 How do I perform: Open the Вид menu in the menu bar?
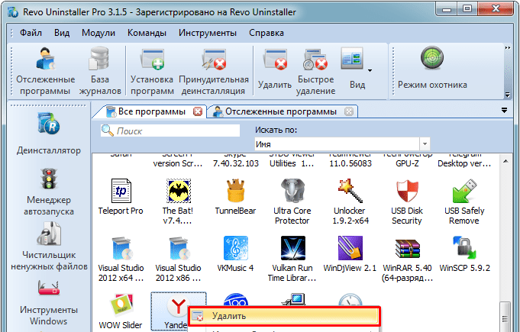62,33
